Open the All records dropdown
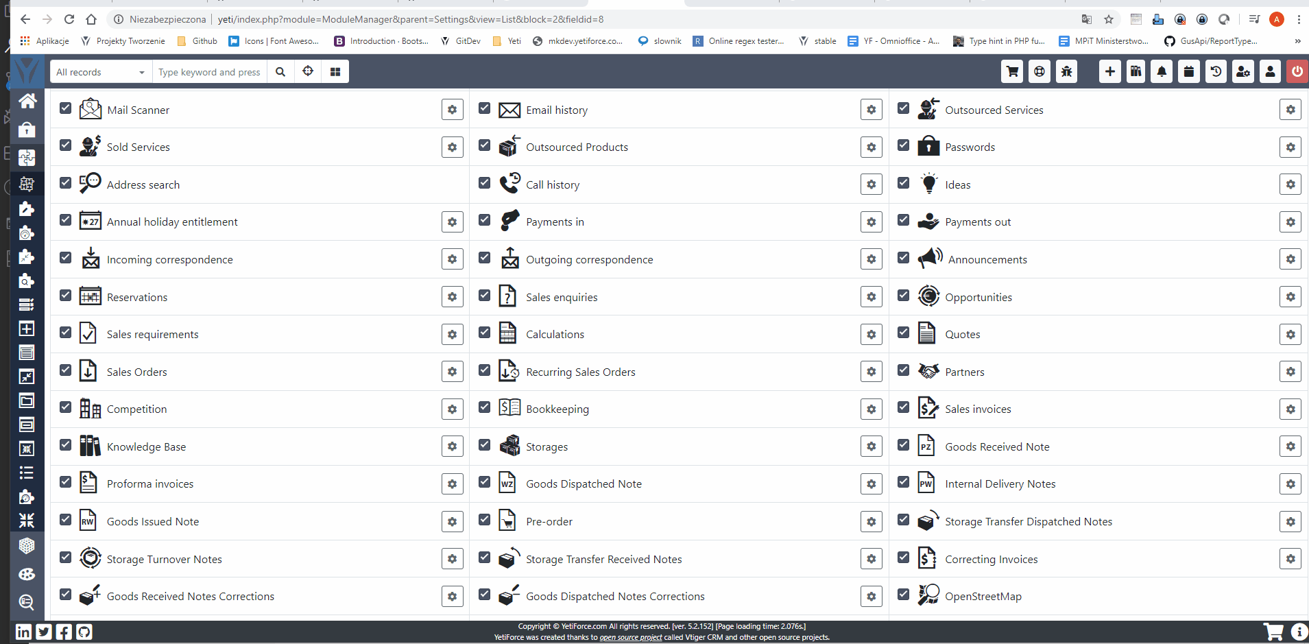Viewport: 1309px width, 644px height. pos(100,71)
